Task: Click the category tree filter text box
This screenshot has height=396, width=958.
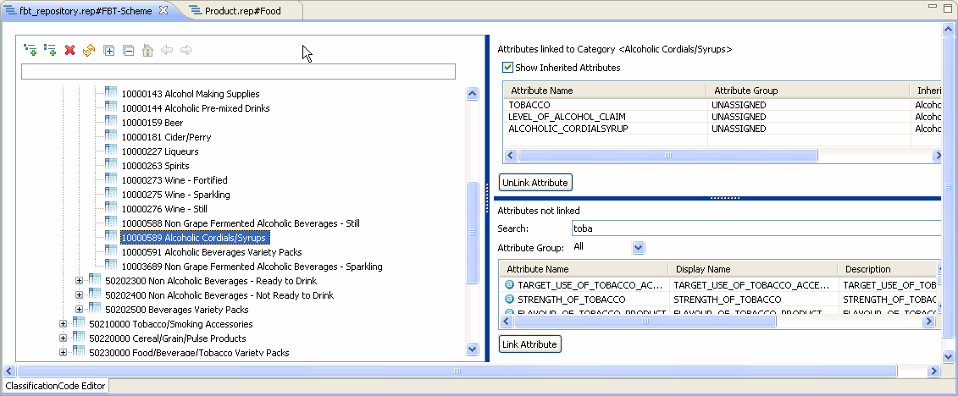Action: click(238, 71)
